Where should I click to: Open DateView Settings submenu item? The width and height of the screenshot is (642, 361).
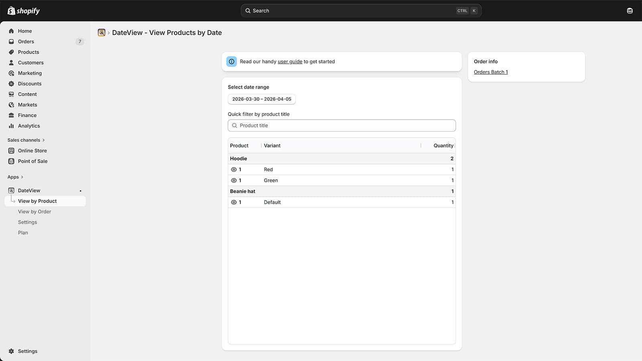[x=27, y=222]
